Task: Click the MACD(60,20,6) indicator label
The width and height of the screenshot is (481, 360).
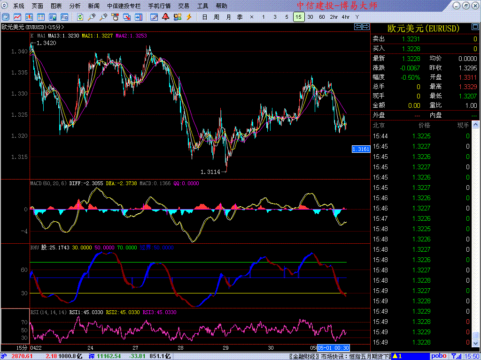Action: (48, 183)
